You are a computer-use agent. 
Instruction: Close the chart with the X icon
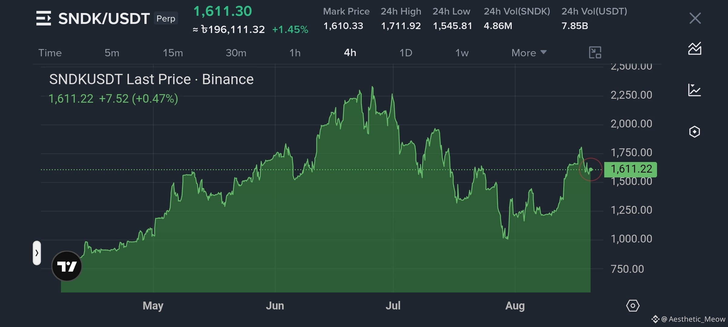click(695, 18)
